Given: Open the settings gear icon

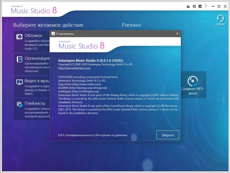Looking at the screenshot, I should tap(194, 6).
